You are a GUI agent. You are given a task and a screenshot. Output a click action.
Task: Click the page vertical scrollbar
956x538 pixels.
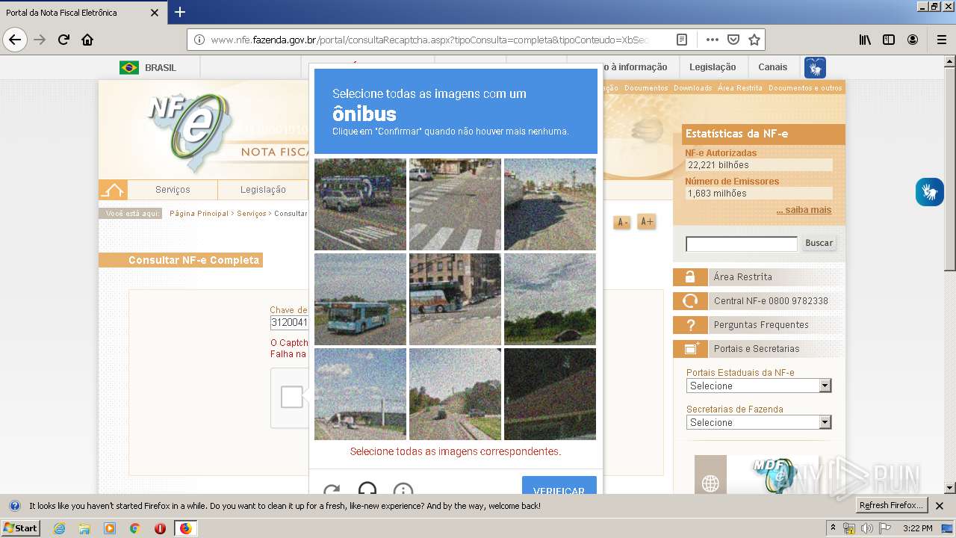950,276
